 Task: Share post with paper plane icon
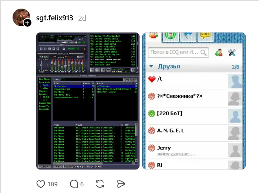121,184
